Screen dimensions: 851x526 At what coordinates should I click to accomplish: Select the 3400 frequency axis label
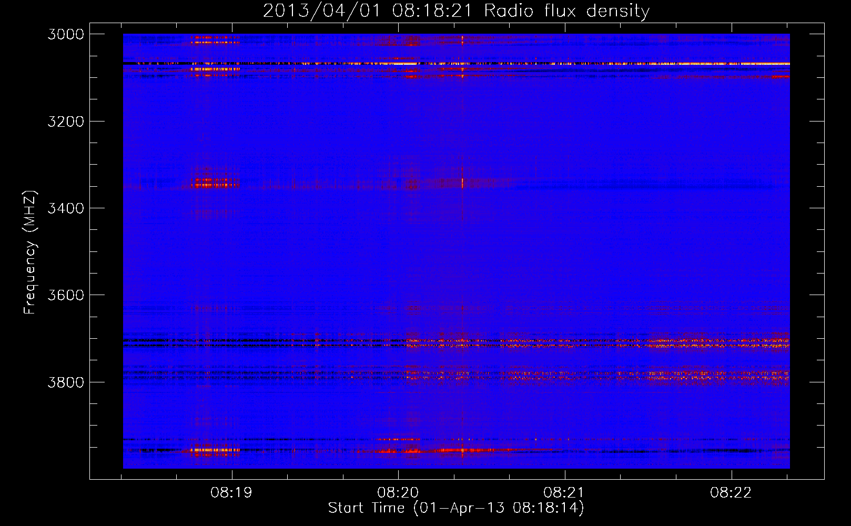tap(66, 208)
